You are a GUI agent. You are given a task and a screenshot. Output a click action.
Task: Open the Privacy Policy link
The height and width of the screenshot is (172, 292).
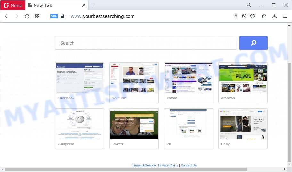[168, 165]
